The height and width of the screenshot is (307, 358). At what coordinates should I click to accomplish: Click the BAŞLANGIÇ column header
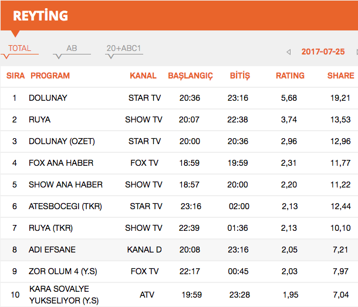[190, 76]
